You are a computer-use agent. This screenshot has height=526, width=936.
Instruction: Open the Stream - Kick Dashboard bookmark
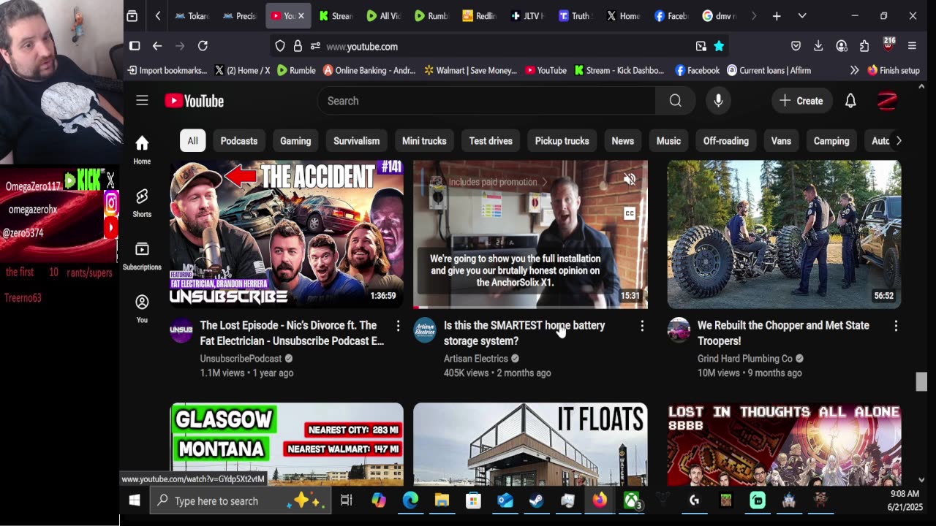click(619, 70)
